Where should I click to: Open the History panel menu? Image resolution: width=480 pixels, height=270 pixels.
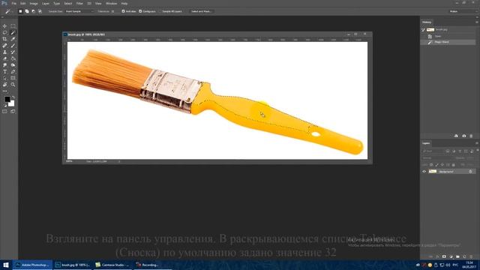(x=477, y=22)
